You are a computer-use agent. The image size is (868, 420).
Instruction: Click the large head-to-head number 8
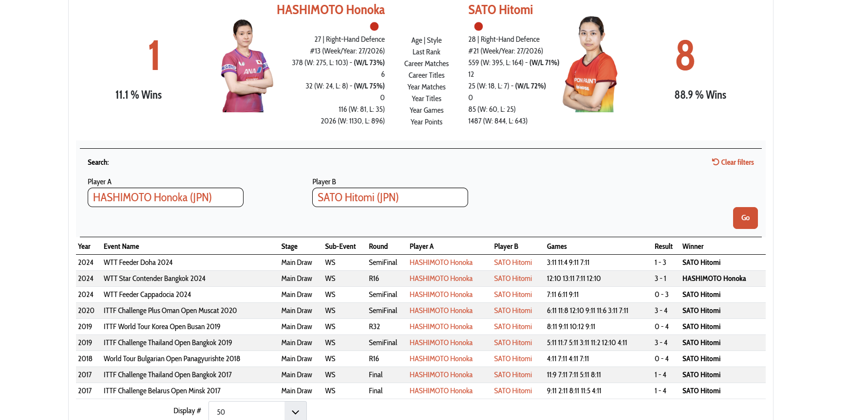(685, 55)
